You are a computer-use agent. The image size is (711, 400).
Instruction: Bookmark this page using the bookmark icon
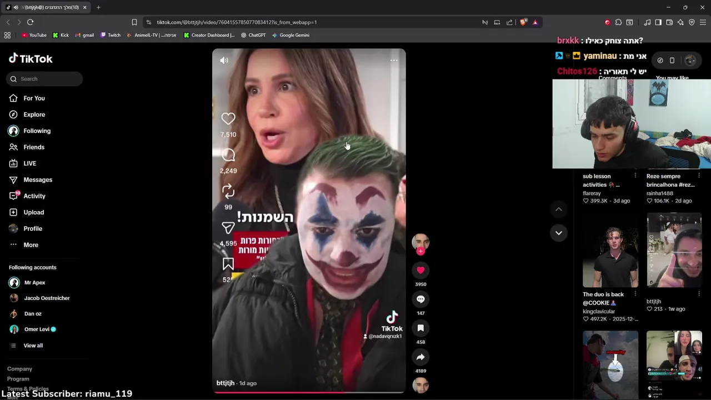click(134, 22)
